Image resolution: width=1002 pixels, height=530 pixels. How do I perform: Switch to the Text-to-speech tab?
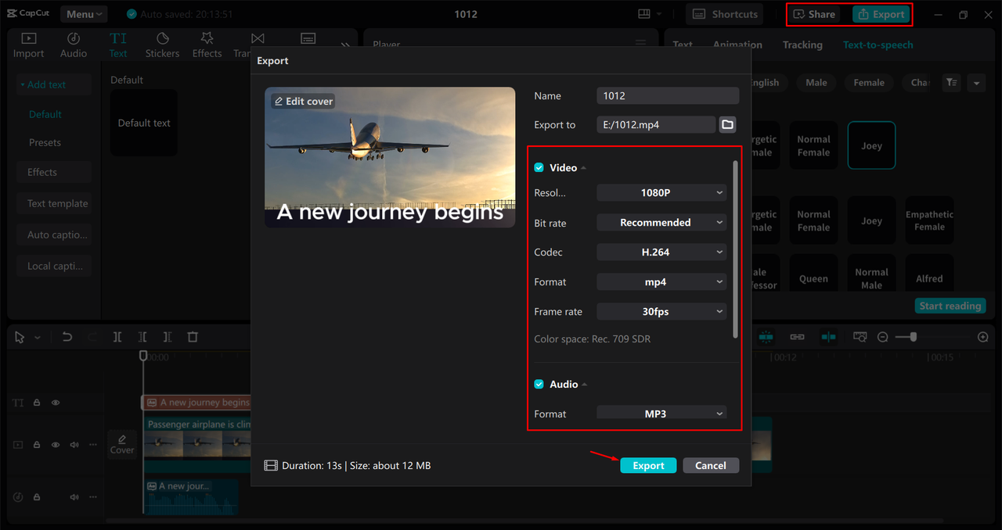point(878,45)
